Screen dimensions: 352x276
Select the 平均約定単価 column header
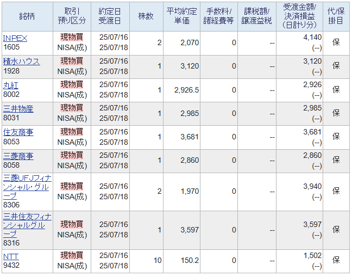coord(181,16)
